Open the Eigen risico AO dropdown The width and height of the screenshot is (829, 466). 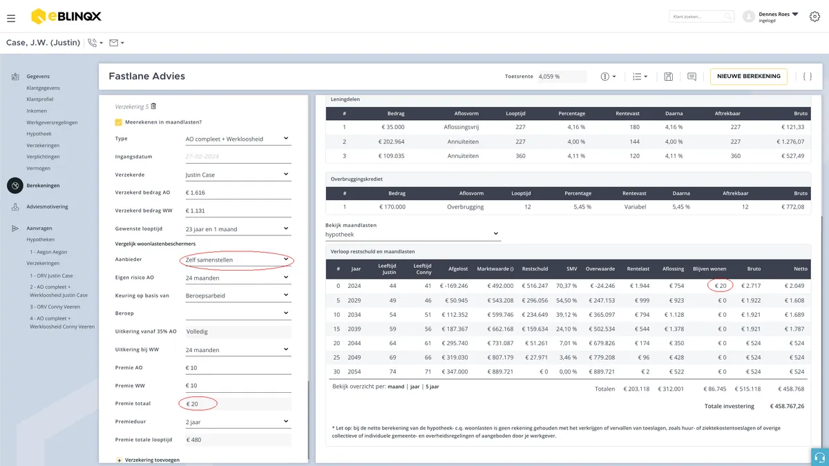[x=238, y=278]
